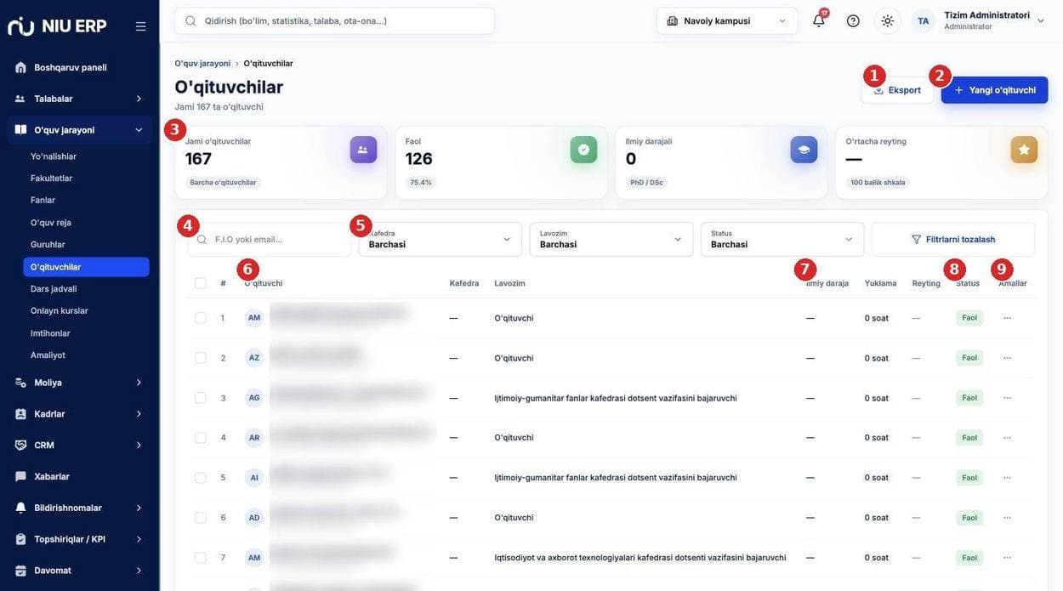Select the row 6 checkbox
Image resolution: width=1063 pixels, height=591 pixels.
point(200,518)
